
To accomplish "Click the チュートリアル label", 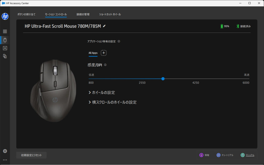I will coord(227,155).
